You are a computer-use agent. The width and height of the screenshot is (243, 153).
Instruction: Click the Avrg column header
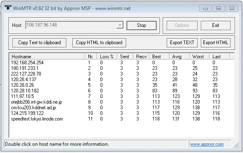(179, 57)
